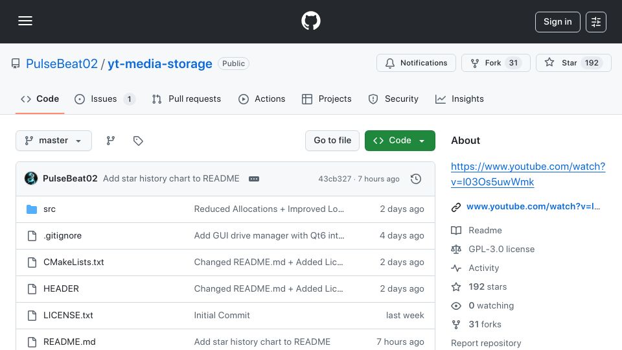View branches icon next to master
The image size is (622, 350).
111,141
